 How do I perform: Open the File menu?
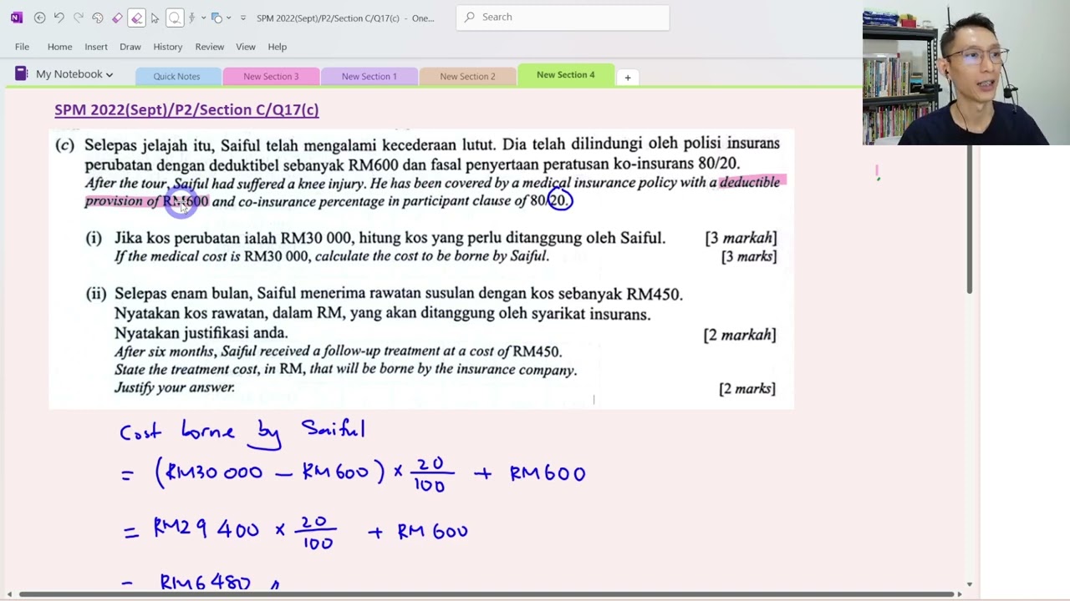coord(22,47)
